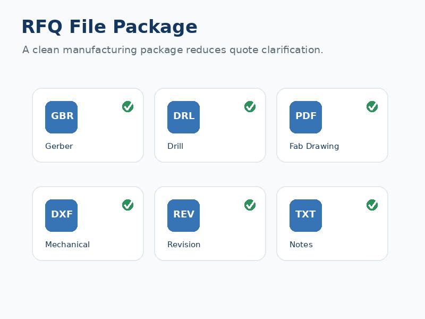Viewport: 425px width, 319px height.
Task: Click the GBR file type icon
Action: (x=61, y=117)
